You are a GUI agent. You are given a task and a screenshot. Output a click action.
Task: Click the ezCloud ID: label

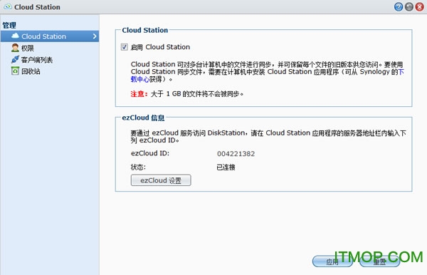pyautogui.click(x=150, y=153)
